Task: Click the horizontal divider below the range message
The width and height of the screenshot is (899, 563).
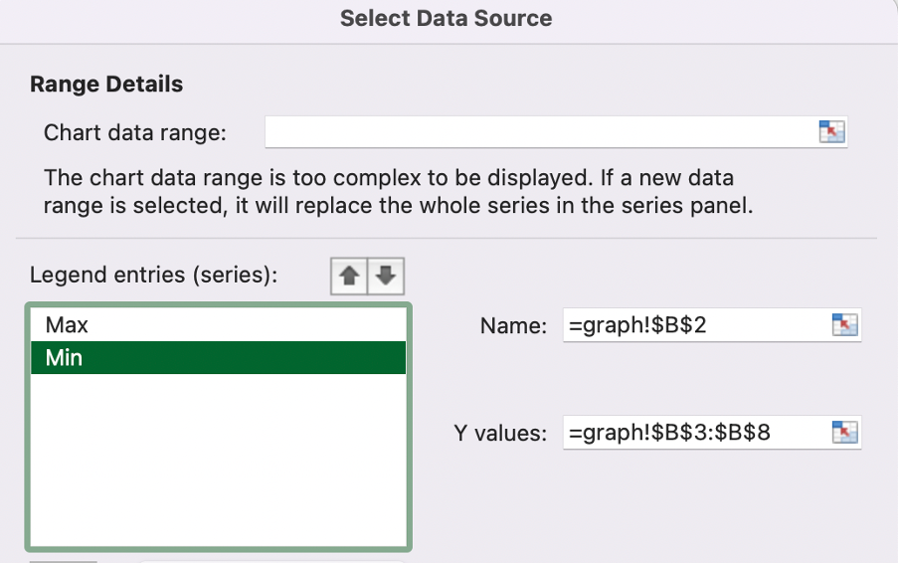Action: tap(446, 239)
